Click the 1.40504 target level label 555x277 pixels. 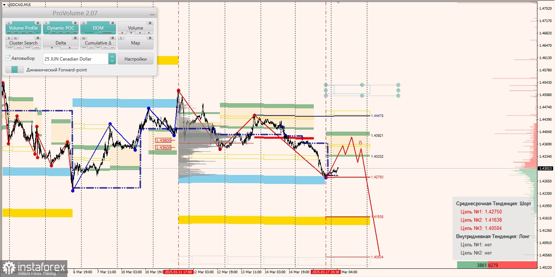[x=377, y=257]
